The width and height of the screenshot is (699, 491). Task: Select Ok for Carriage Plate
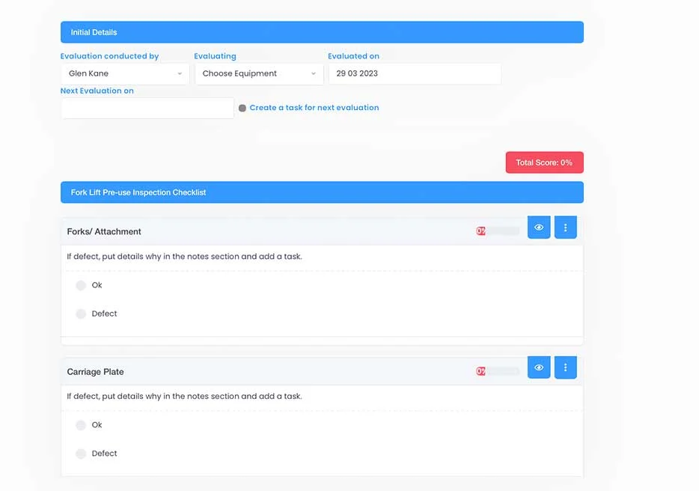(x=81, y=425)
